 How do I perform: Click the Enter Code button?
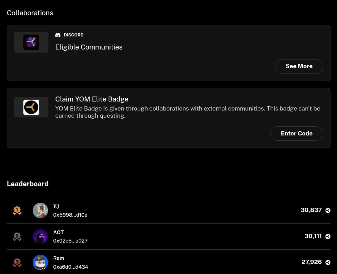297,134
